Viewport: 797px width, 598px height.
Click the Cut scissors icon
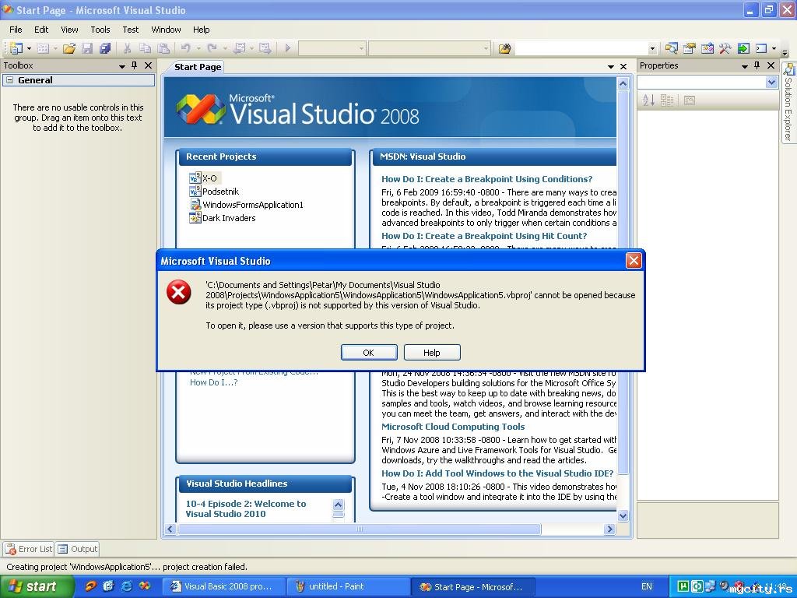point(127,48)
